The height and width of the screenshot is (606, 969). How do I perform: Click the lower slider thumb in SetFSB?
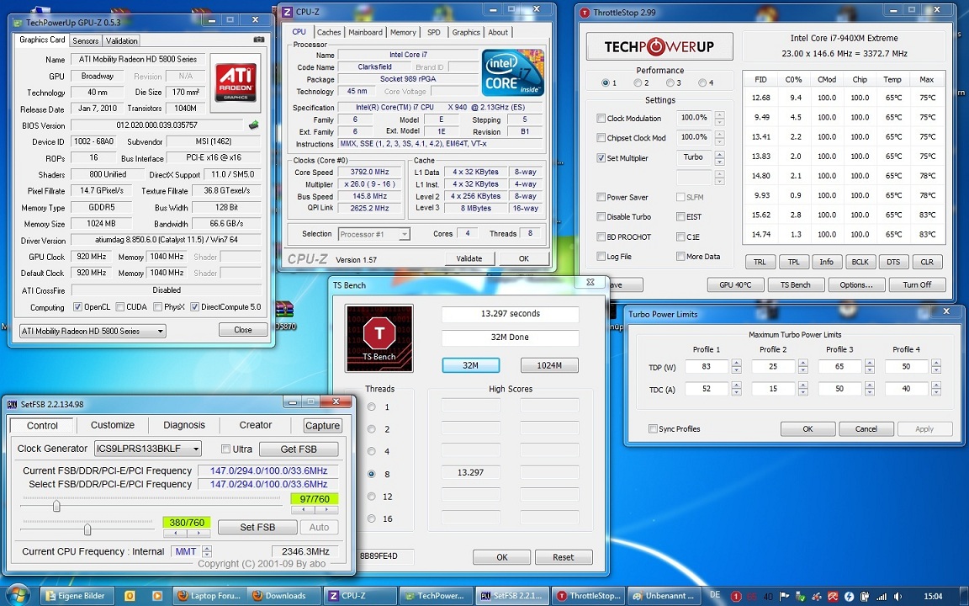tap(87, 529)
